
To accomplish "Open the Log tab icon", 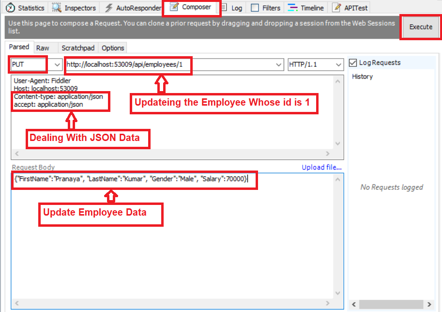I will coord(225,7).
